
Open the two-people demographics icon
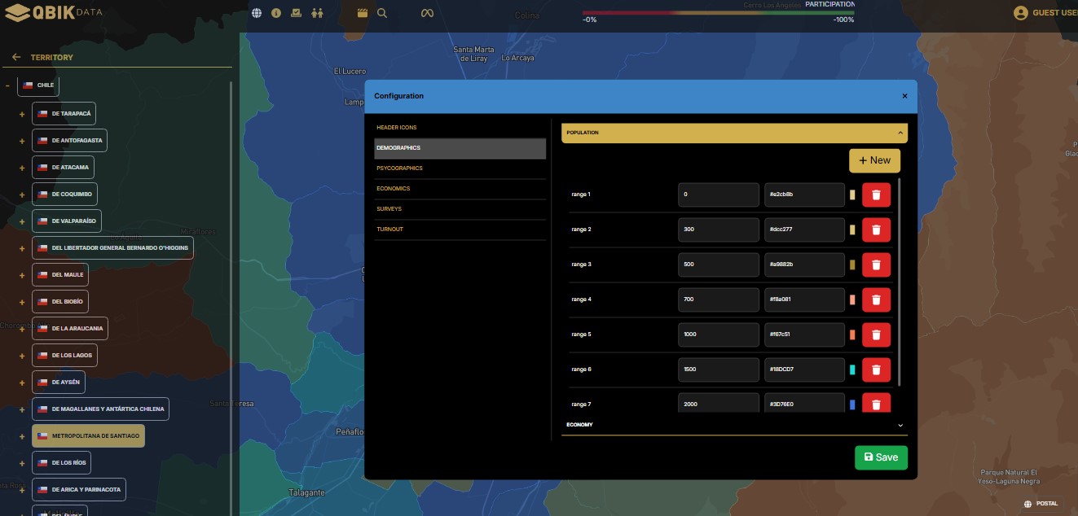(x=317, y=13)
